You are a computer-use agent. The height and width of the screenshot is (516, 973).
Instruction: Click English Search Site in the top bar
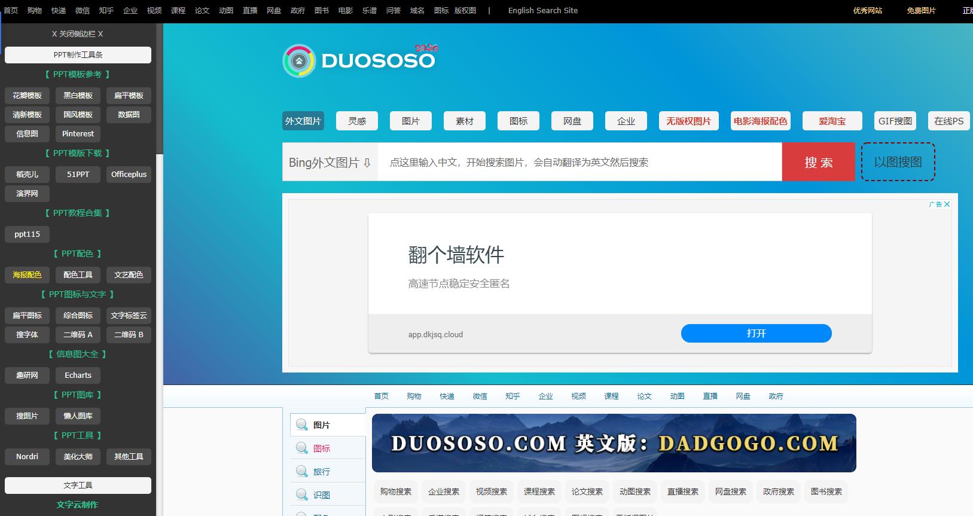pos(542,10)
